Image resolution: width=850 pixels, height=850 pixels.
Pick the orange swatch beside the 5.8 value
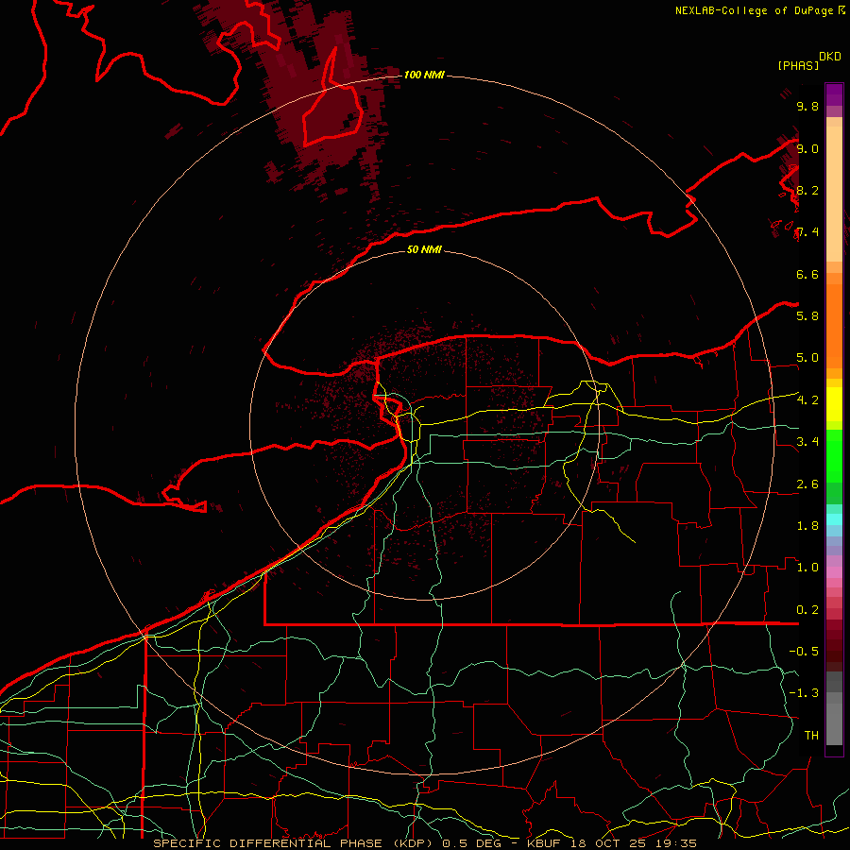834,315
